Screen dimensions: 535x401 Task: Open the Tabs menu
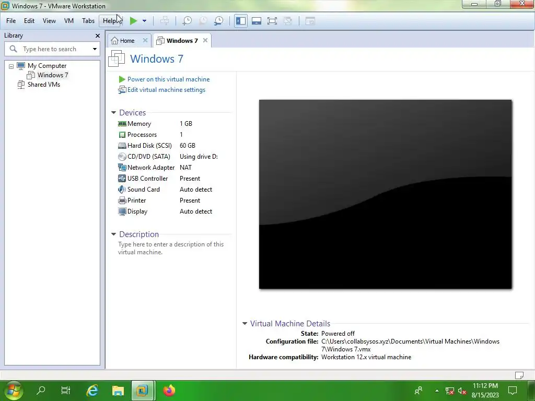(88, 21)
